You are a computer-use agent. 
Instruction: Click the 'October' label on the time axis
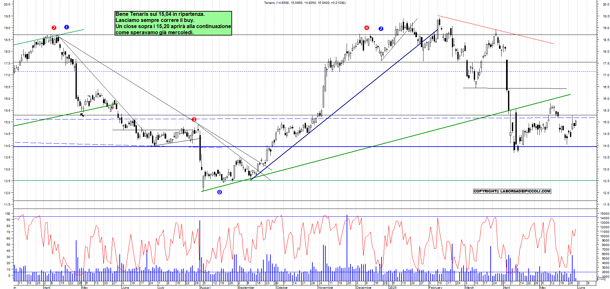pos(282,287)
